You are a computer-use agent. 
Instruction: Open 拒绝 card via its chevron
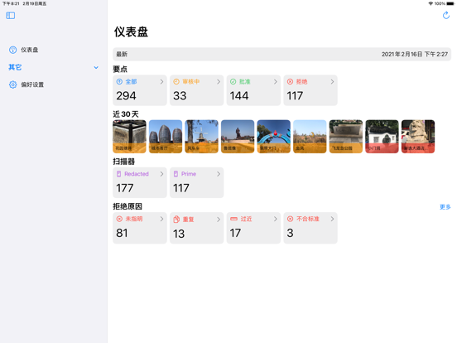coord(332,82)
